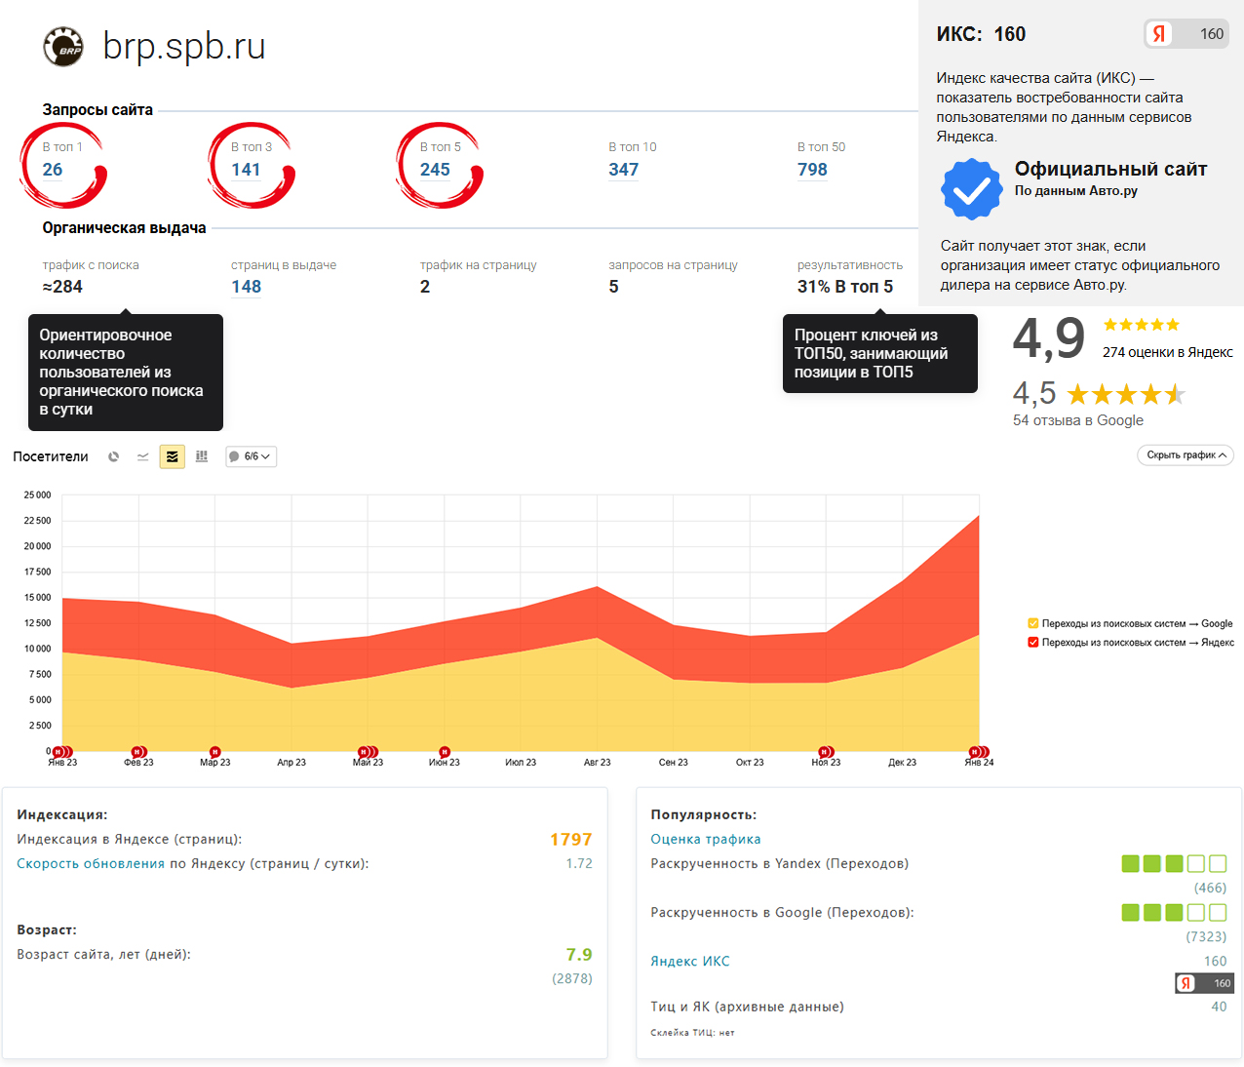Click the трафик на страницу value 2
Viewport: 1244px width, 1067px height.
tap(425, 287)
